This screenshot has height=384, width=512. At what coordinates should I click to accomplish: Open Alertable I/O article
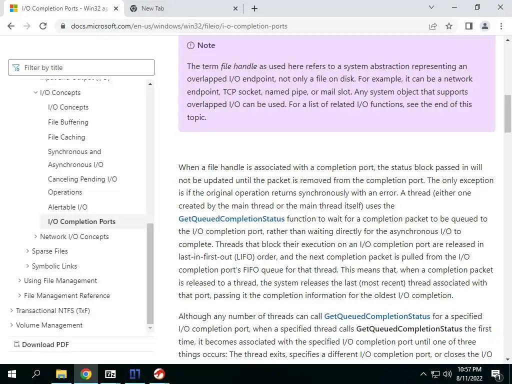[x=67, y=207]
